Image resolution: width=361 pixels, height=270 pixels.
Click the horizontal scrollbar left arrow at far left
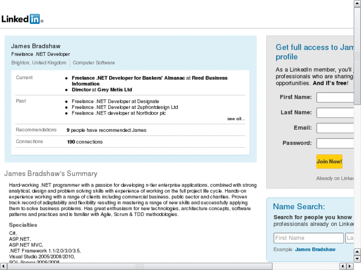(3, 267)
